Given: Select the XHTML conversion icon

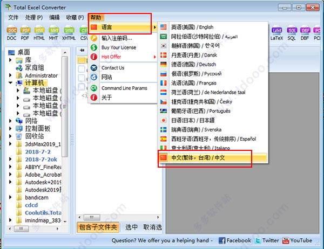Looking at the screenshot, I should tap(69, 30).
